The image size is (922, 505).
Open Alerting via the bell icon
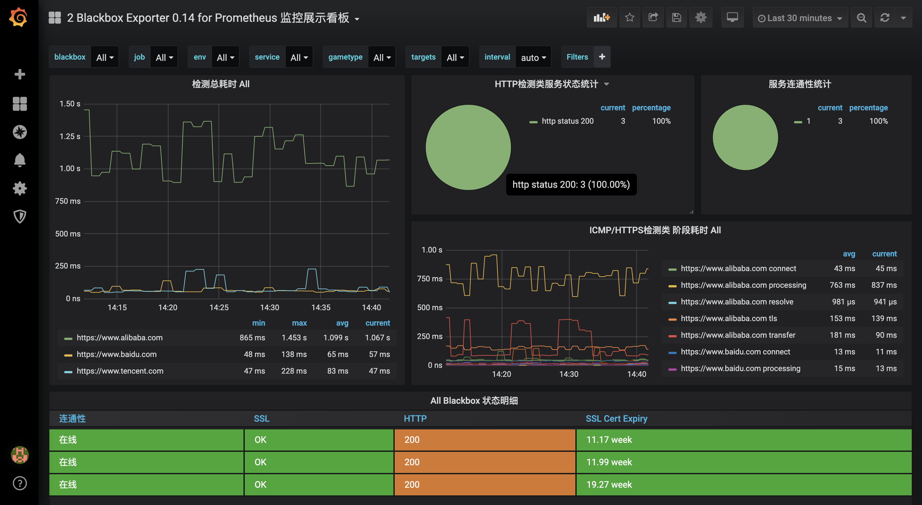(20, 160)
